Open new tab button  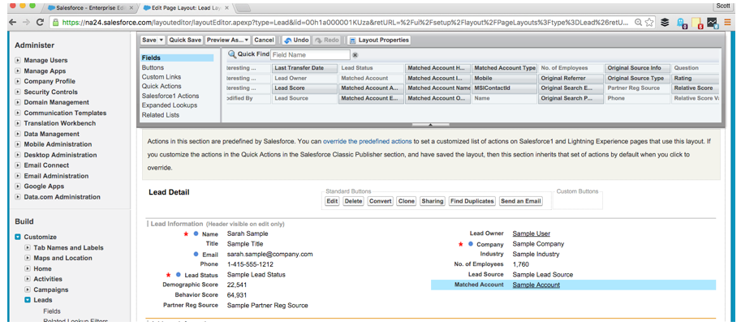pos(243,8)
